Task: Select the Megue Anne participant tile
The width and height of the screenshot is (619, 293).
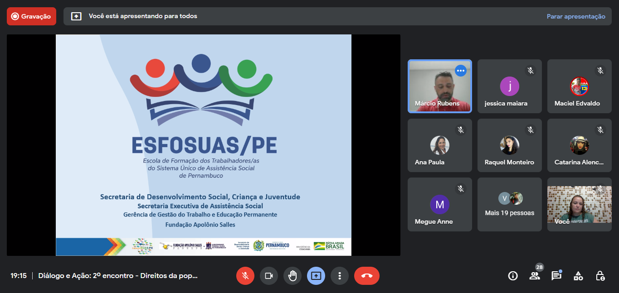Action: (439, 204)
